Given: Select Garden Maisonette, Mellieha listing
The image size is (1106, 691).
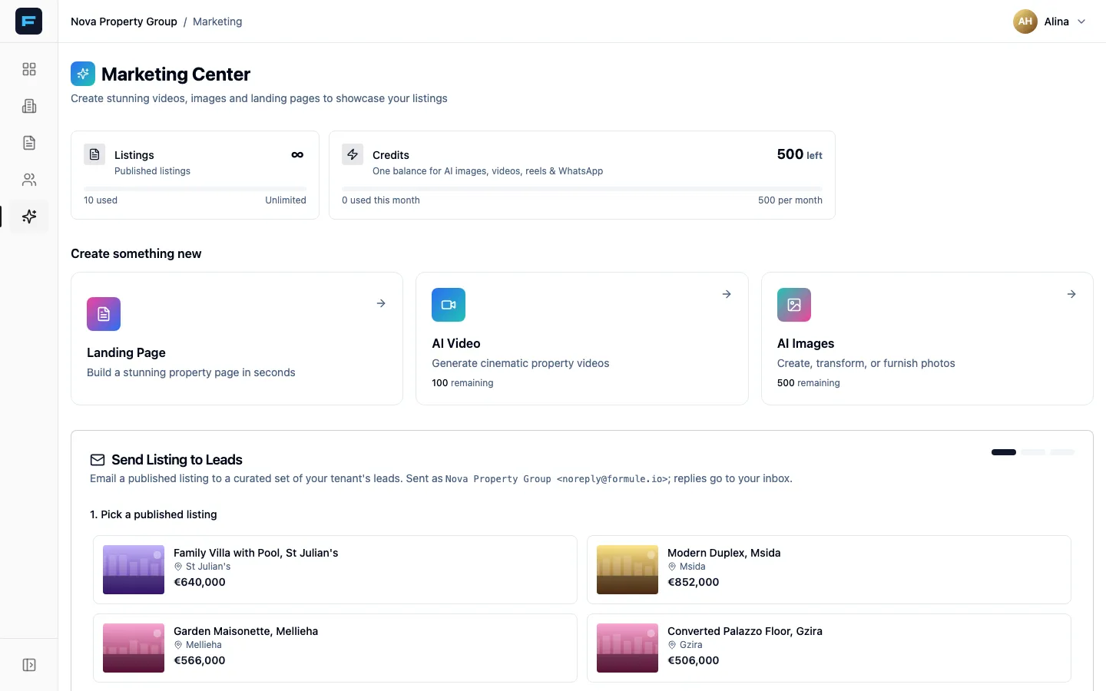Looking at the screenshot, I should coord(335,648).
